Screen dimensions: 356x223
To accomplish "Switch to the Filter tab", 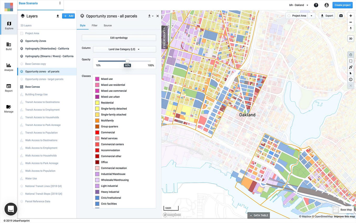I will click(x=94, y=25).
